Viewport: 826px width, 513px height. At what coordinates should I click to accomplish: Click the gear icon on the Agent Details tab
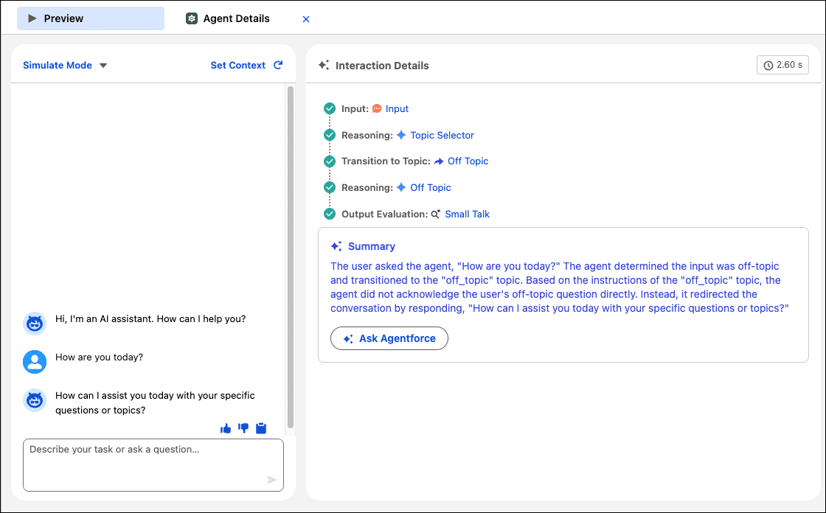pyautogui.click(x=191, y=18)
